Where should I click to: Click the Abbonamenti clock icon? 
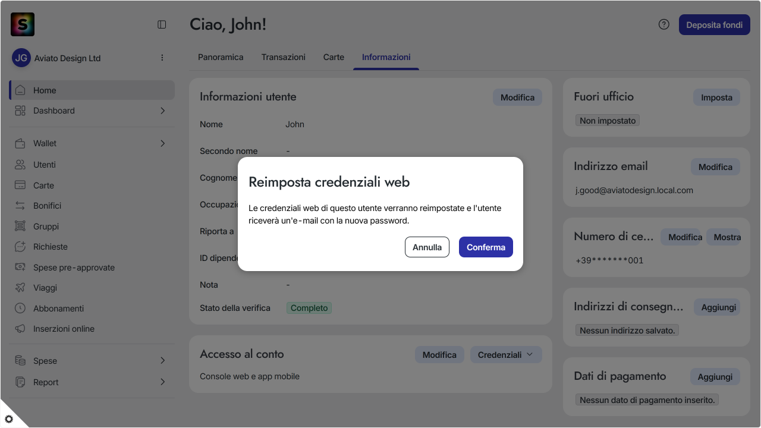click(20, 309)
